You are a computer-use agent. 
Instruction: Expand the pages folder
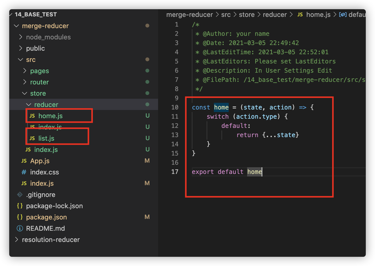(x=25, y=71)
